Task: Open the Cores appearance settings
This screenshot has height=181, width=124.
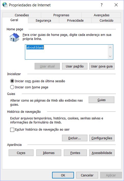Action: [21, 153]
